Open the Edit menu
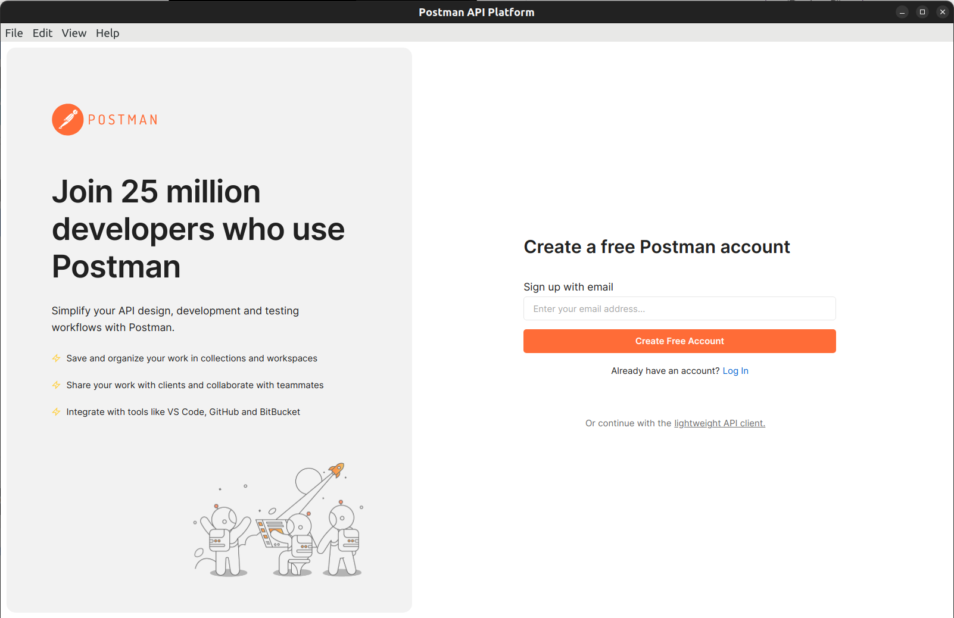The image size is (954, 618). [x=42, y=33]
